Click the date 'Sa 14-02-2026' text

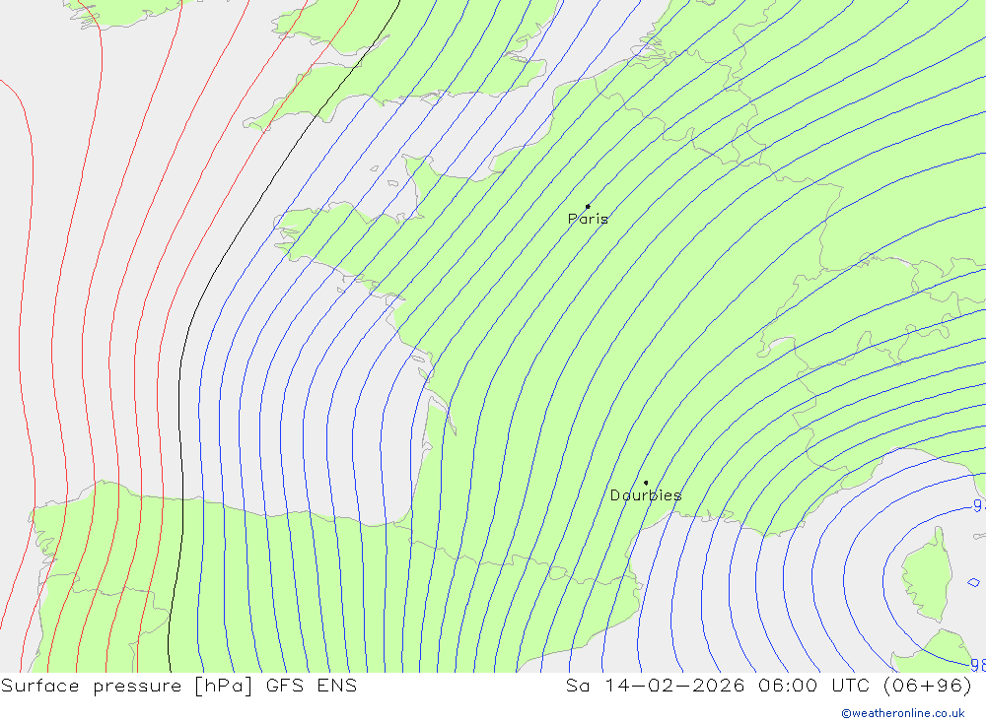(656, 686)
